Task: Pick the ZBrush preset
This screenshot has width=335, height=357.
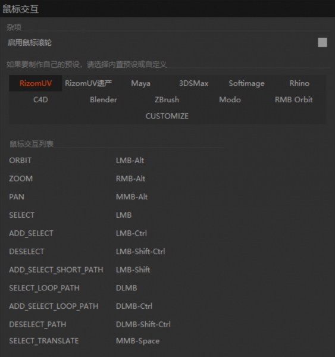Action: pyautogui.click(x=167, y=99)
